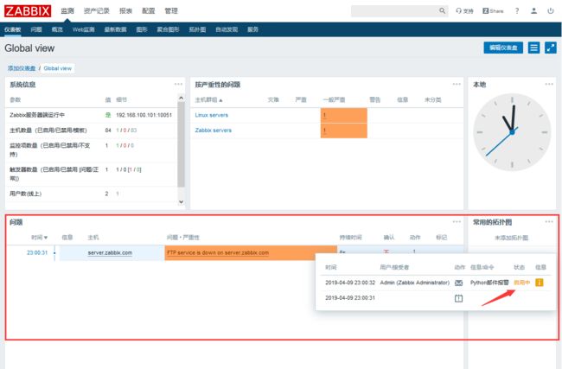This screenshot has width=562, height=369.
Task: Switch to the 聚合图形 tab
Action: [x=168, y=29]
